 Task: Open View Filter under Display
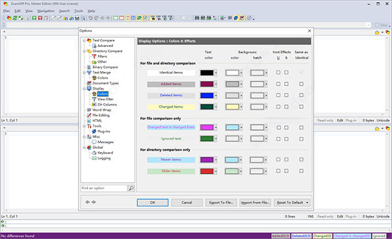coord(105,99)
